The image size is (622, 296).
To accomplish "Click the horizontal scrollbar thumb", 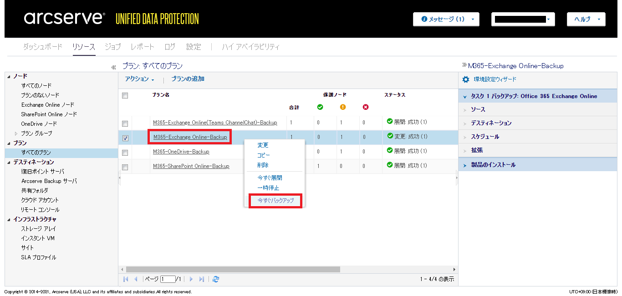I will [233, 269].
